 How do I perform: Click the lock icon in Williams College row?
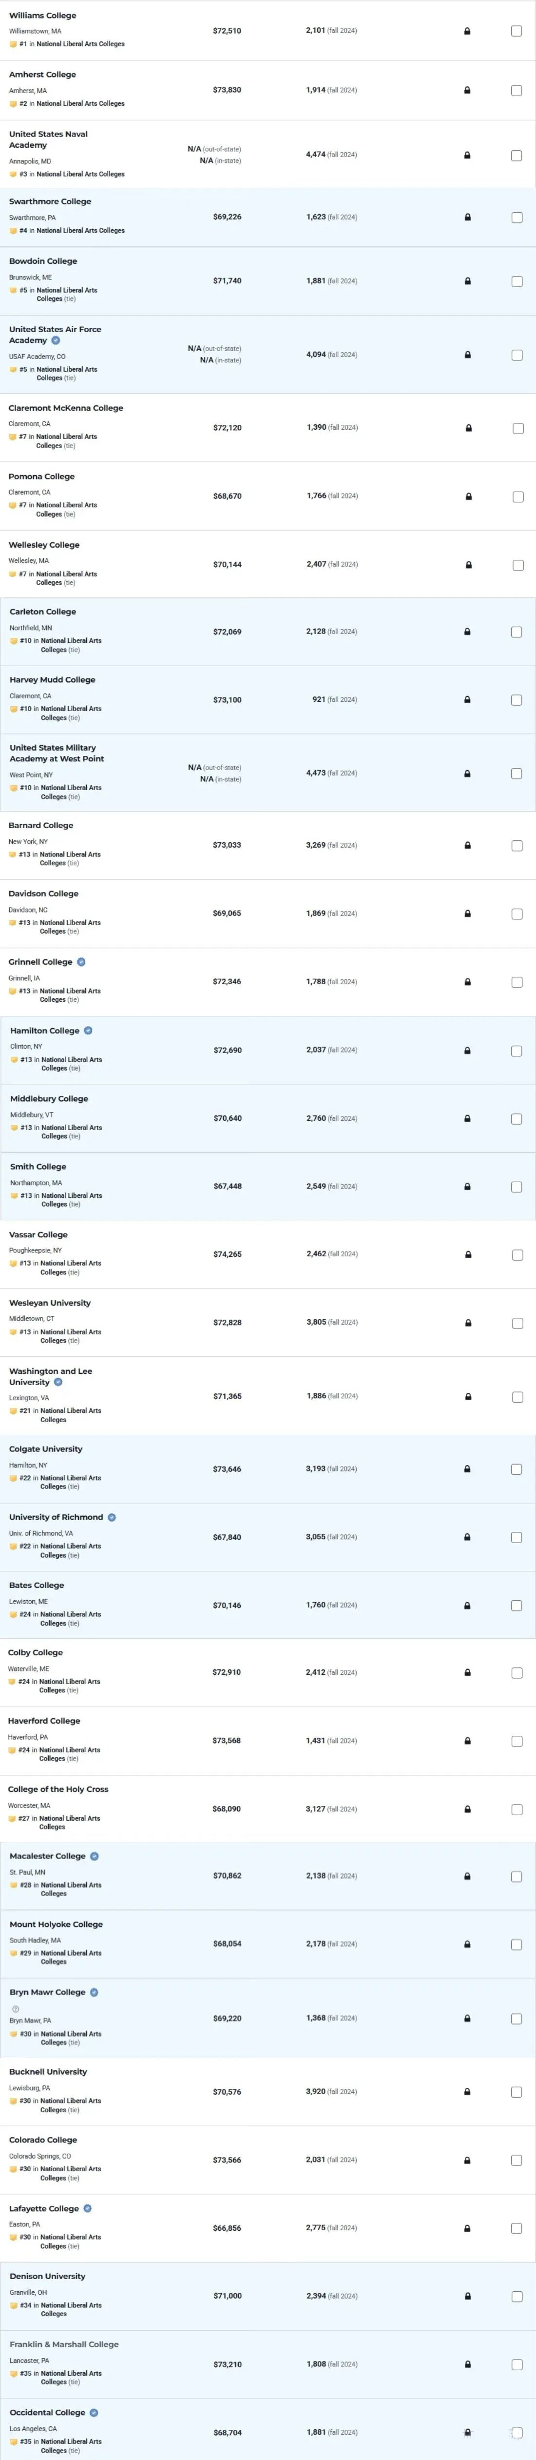pos(467,32)
